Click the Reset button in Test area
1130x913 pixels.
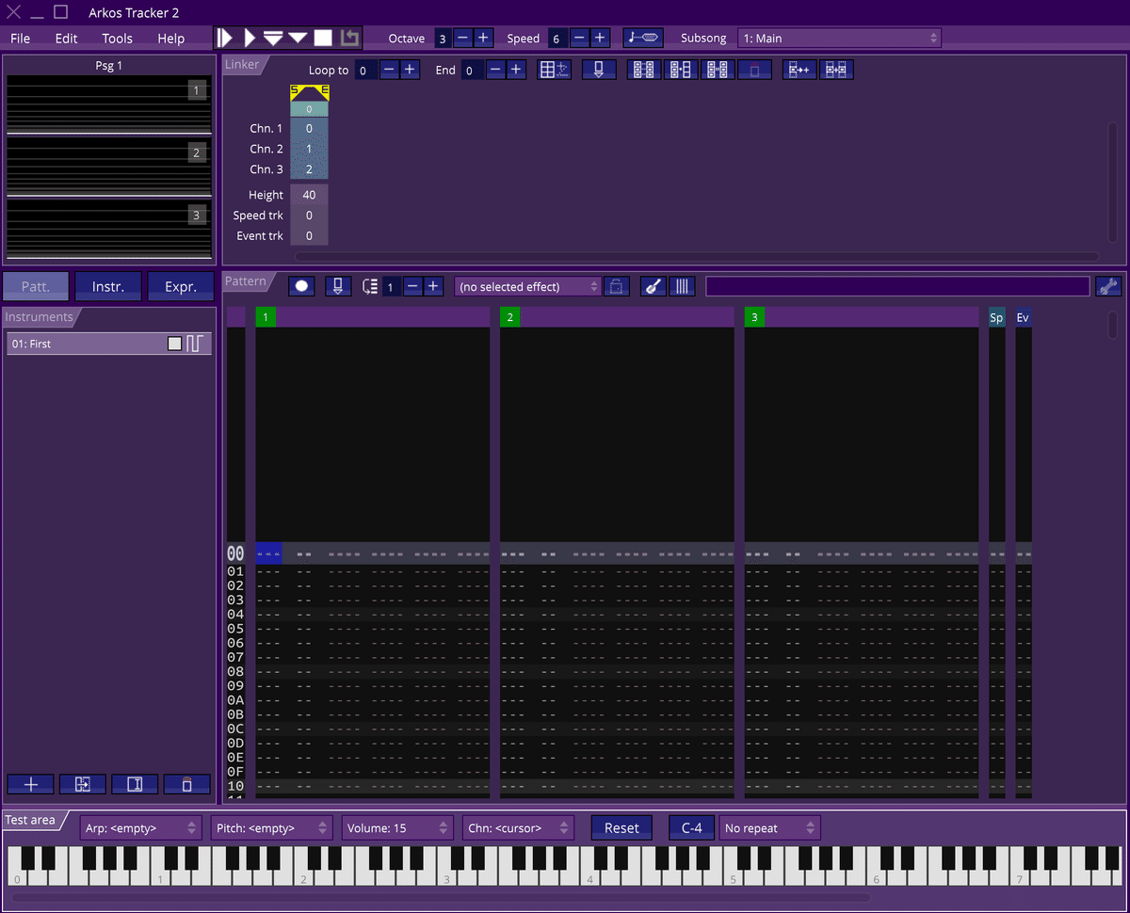(x=621, y=828)
